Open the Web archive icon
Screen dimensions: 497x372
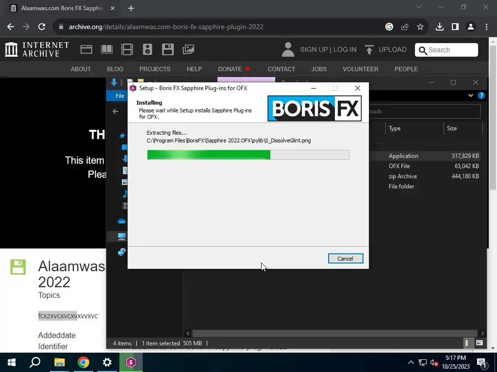86,49
